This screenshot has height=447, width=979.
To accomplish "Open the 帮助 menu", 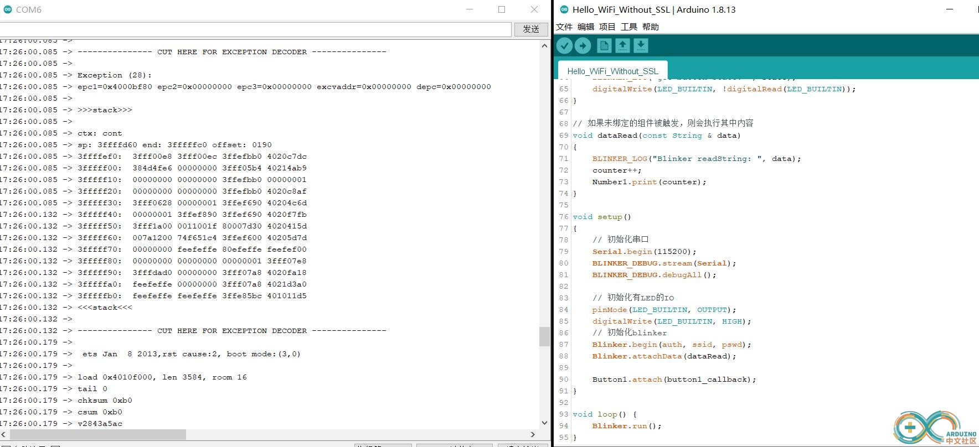I will [651, 27].
